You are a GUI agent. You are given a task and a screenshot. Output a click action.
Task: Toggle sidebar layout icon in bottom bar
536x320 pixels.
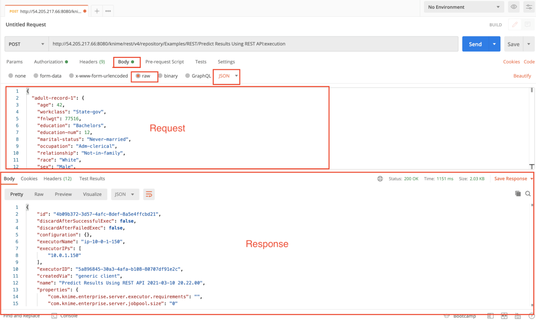[490, 316]
